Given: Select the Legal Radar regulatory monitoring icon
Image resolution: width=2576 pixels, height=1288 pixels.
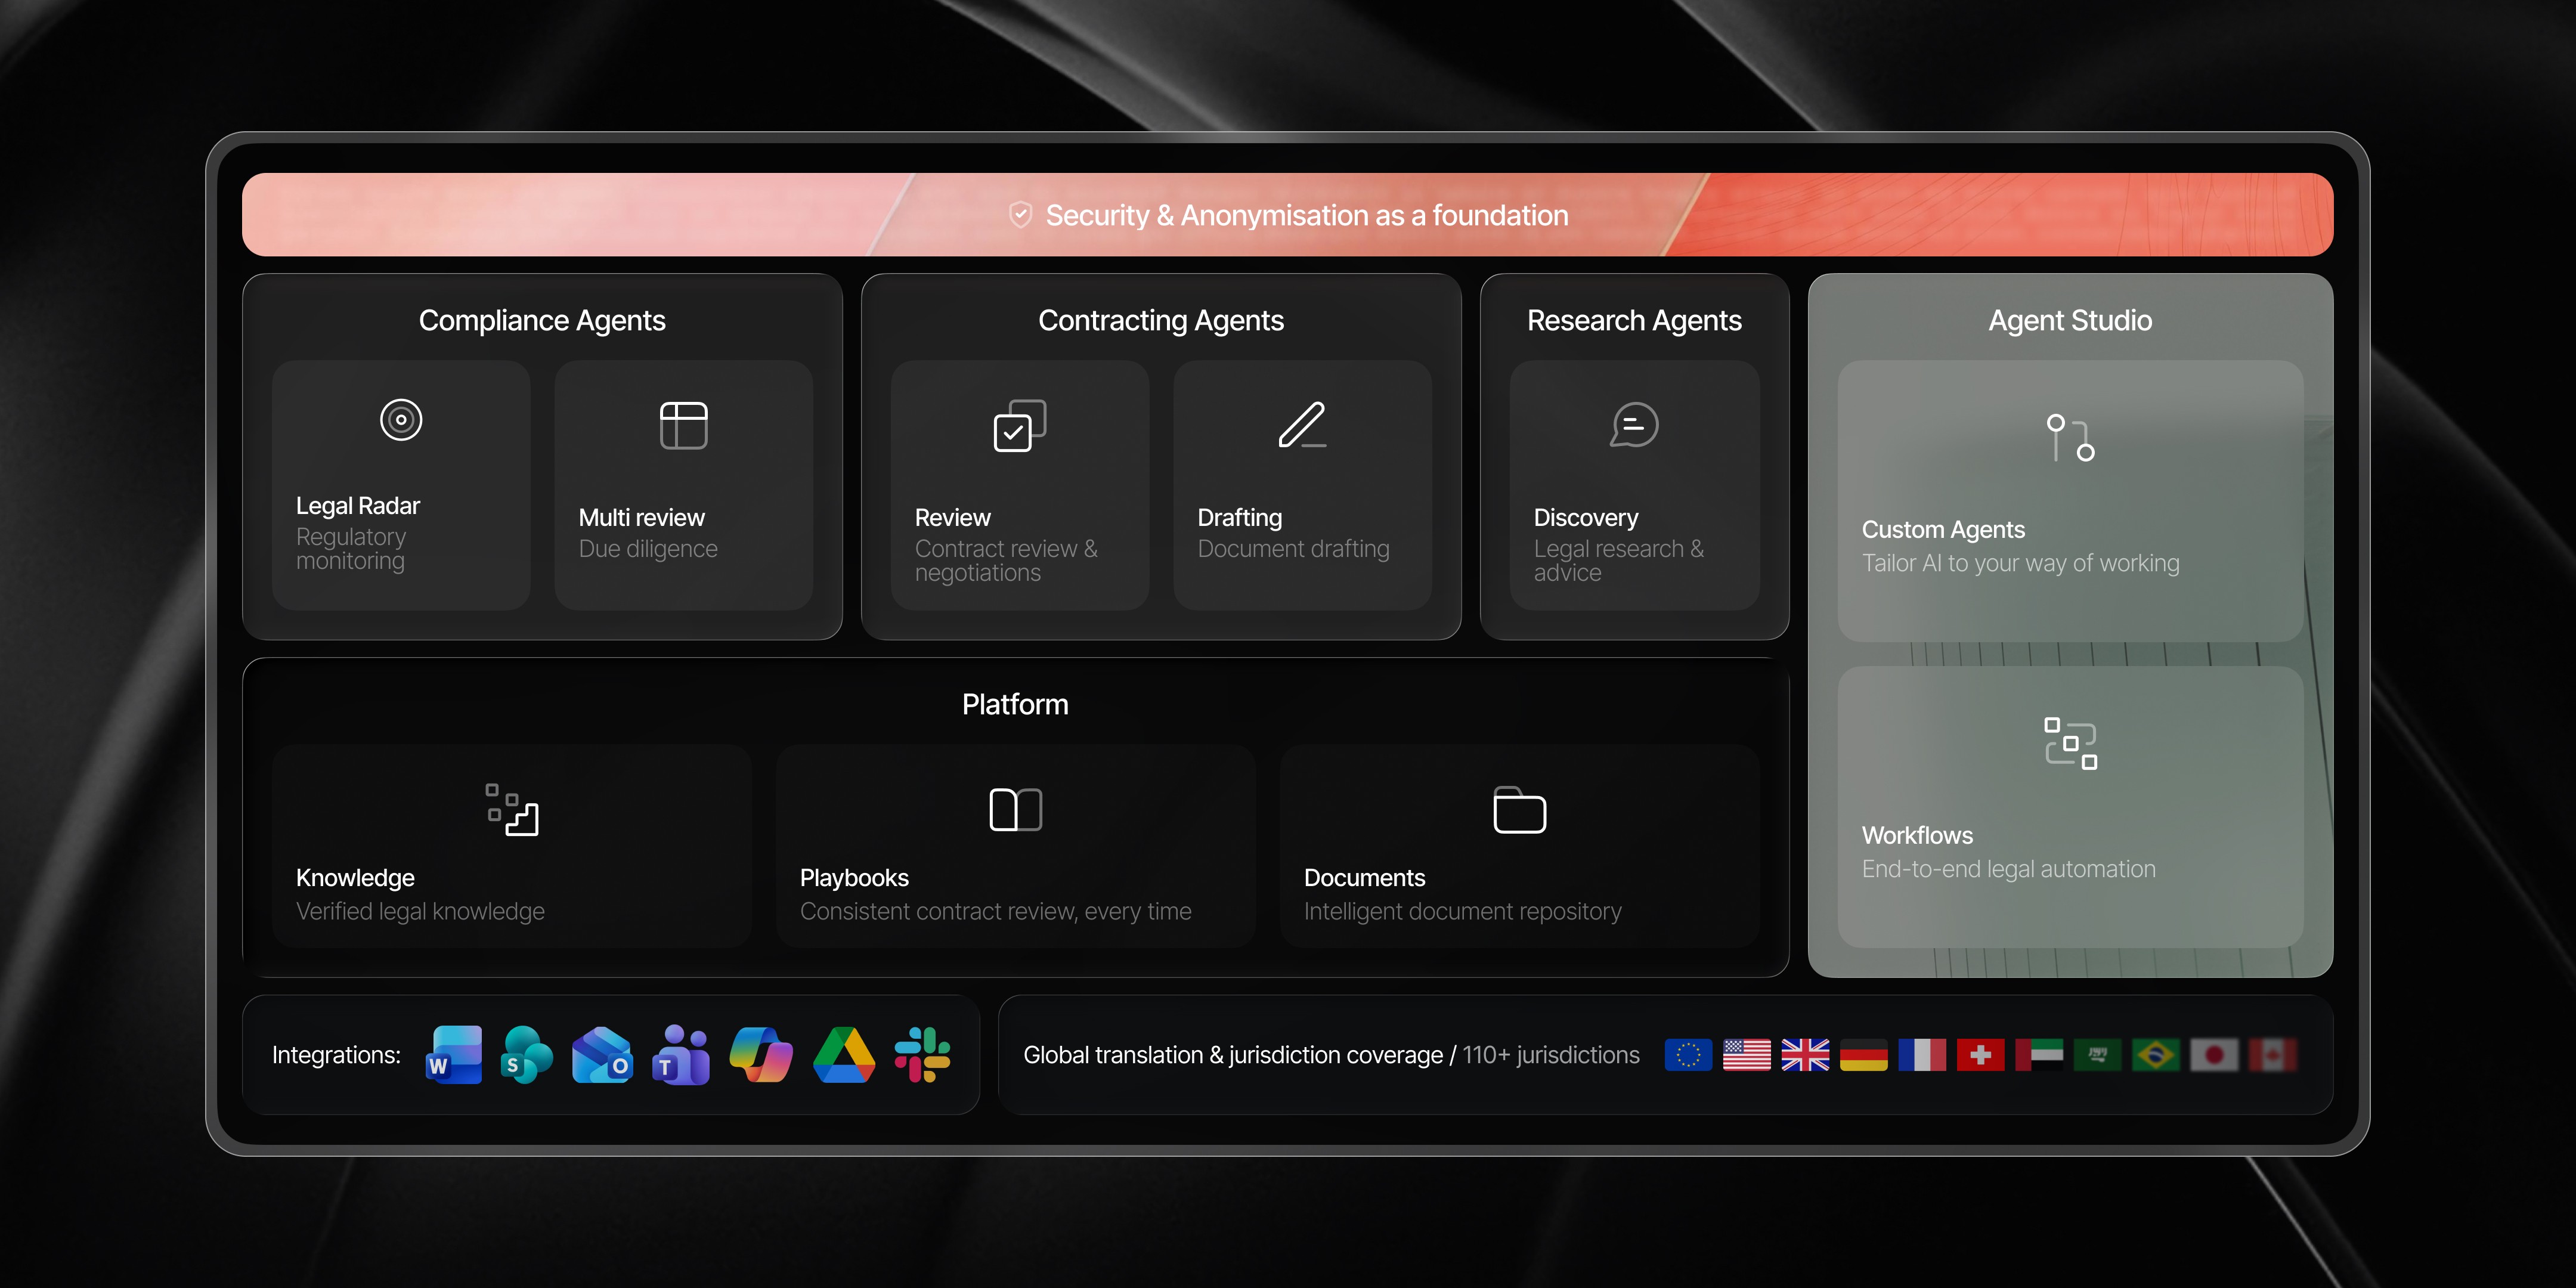Looking at the screenshot, I should pos(400,420).
